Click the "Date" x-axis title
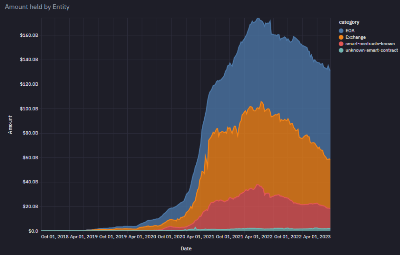 point(186,248)
